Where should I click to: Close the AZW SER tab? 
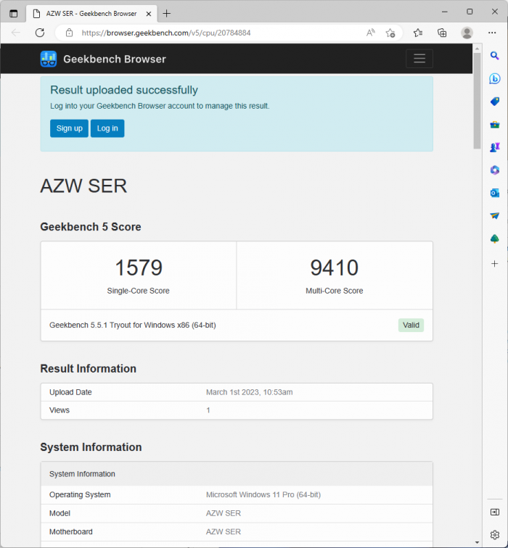148,14
